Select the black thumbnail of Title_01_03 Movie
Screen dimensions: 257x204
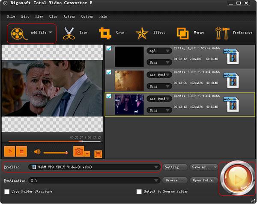pos(129,56)
